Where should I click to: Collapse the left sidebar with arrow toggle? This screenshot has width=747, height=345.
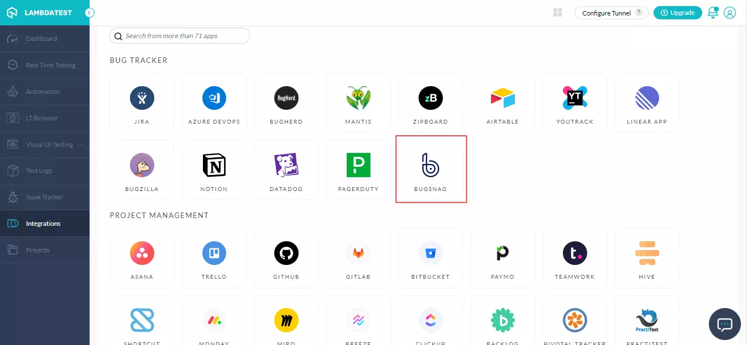coord(90,13)
